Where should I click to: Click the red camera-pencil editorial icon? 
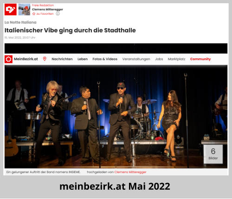[x=11, y=10]
